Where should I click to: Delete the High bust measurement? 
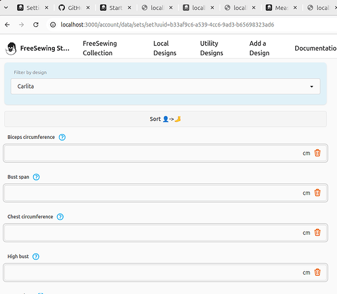318,272
